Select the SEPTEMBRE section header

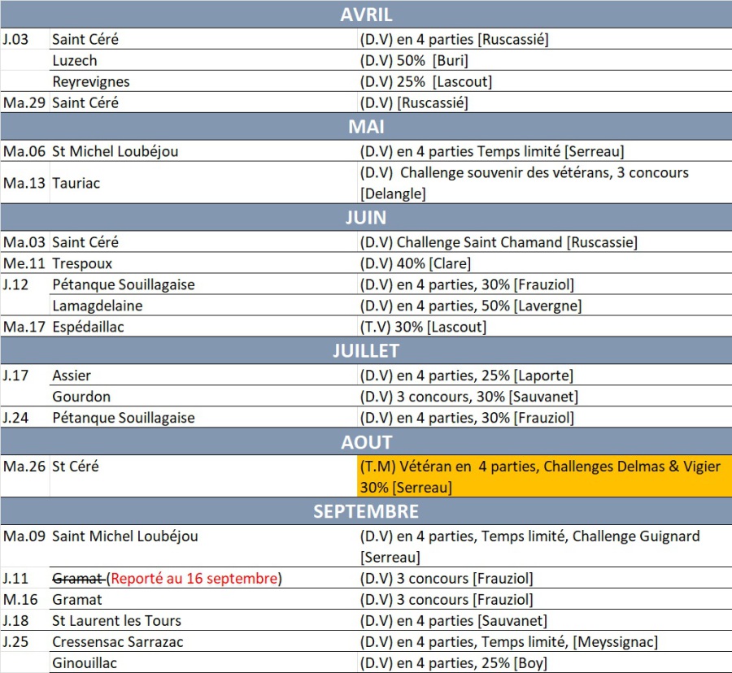(x=366, y=511)
